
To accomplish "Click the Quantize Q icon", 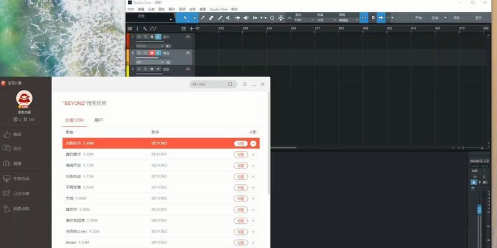I will [x=272, y=18].
